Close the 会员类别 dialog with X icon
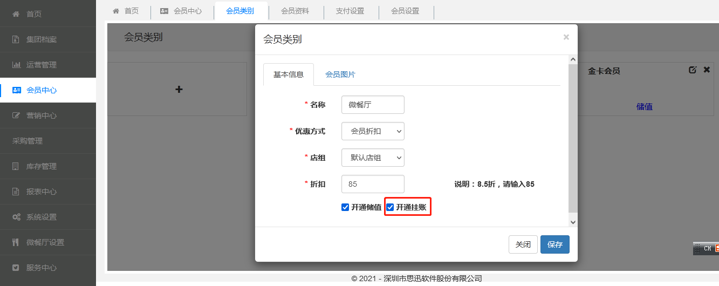Screen dimensions: 719x286 tap(566, 37)
